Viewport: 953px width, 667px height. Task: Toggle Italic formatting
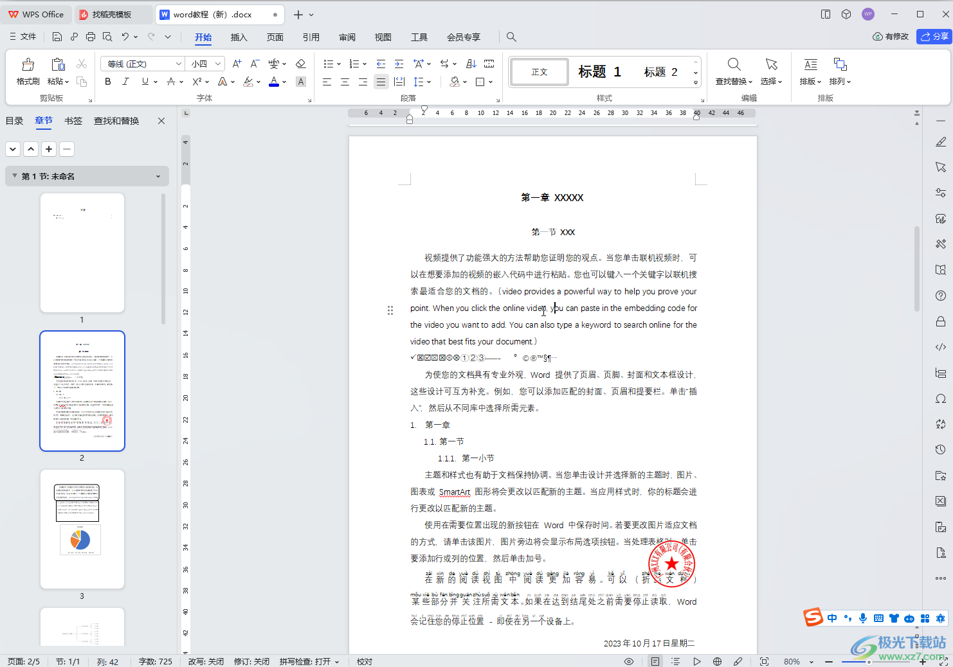point(126,82)
